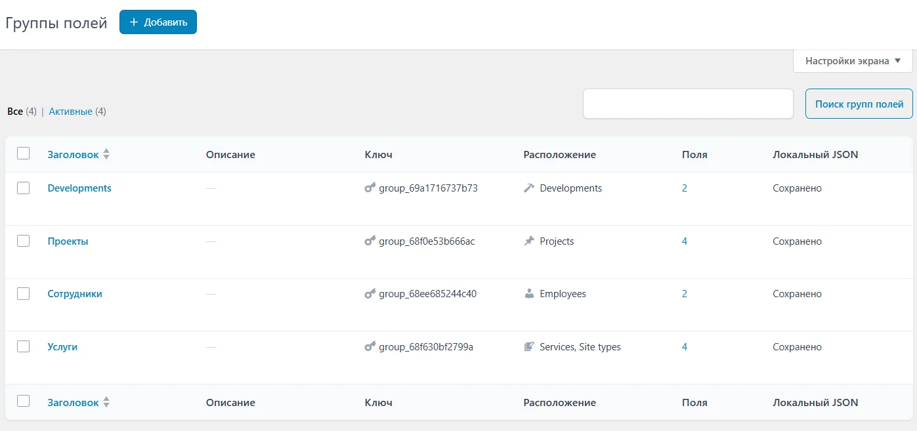This screenshot has width=917, height=431.
Task: Check the Проекты row checkbox
Action: pyautogui.click(x=24, y=241)
